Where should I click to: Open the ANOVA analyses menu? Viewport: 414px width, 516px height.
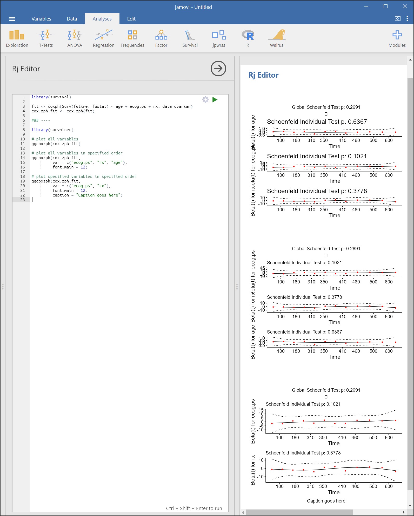[x=75, y=38]
